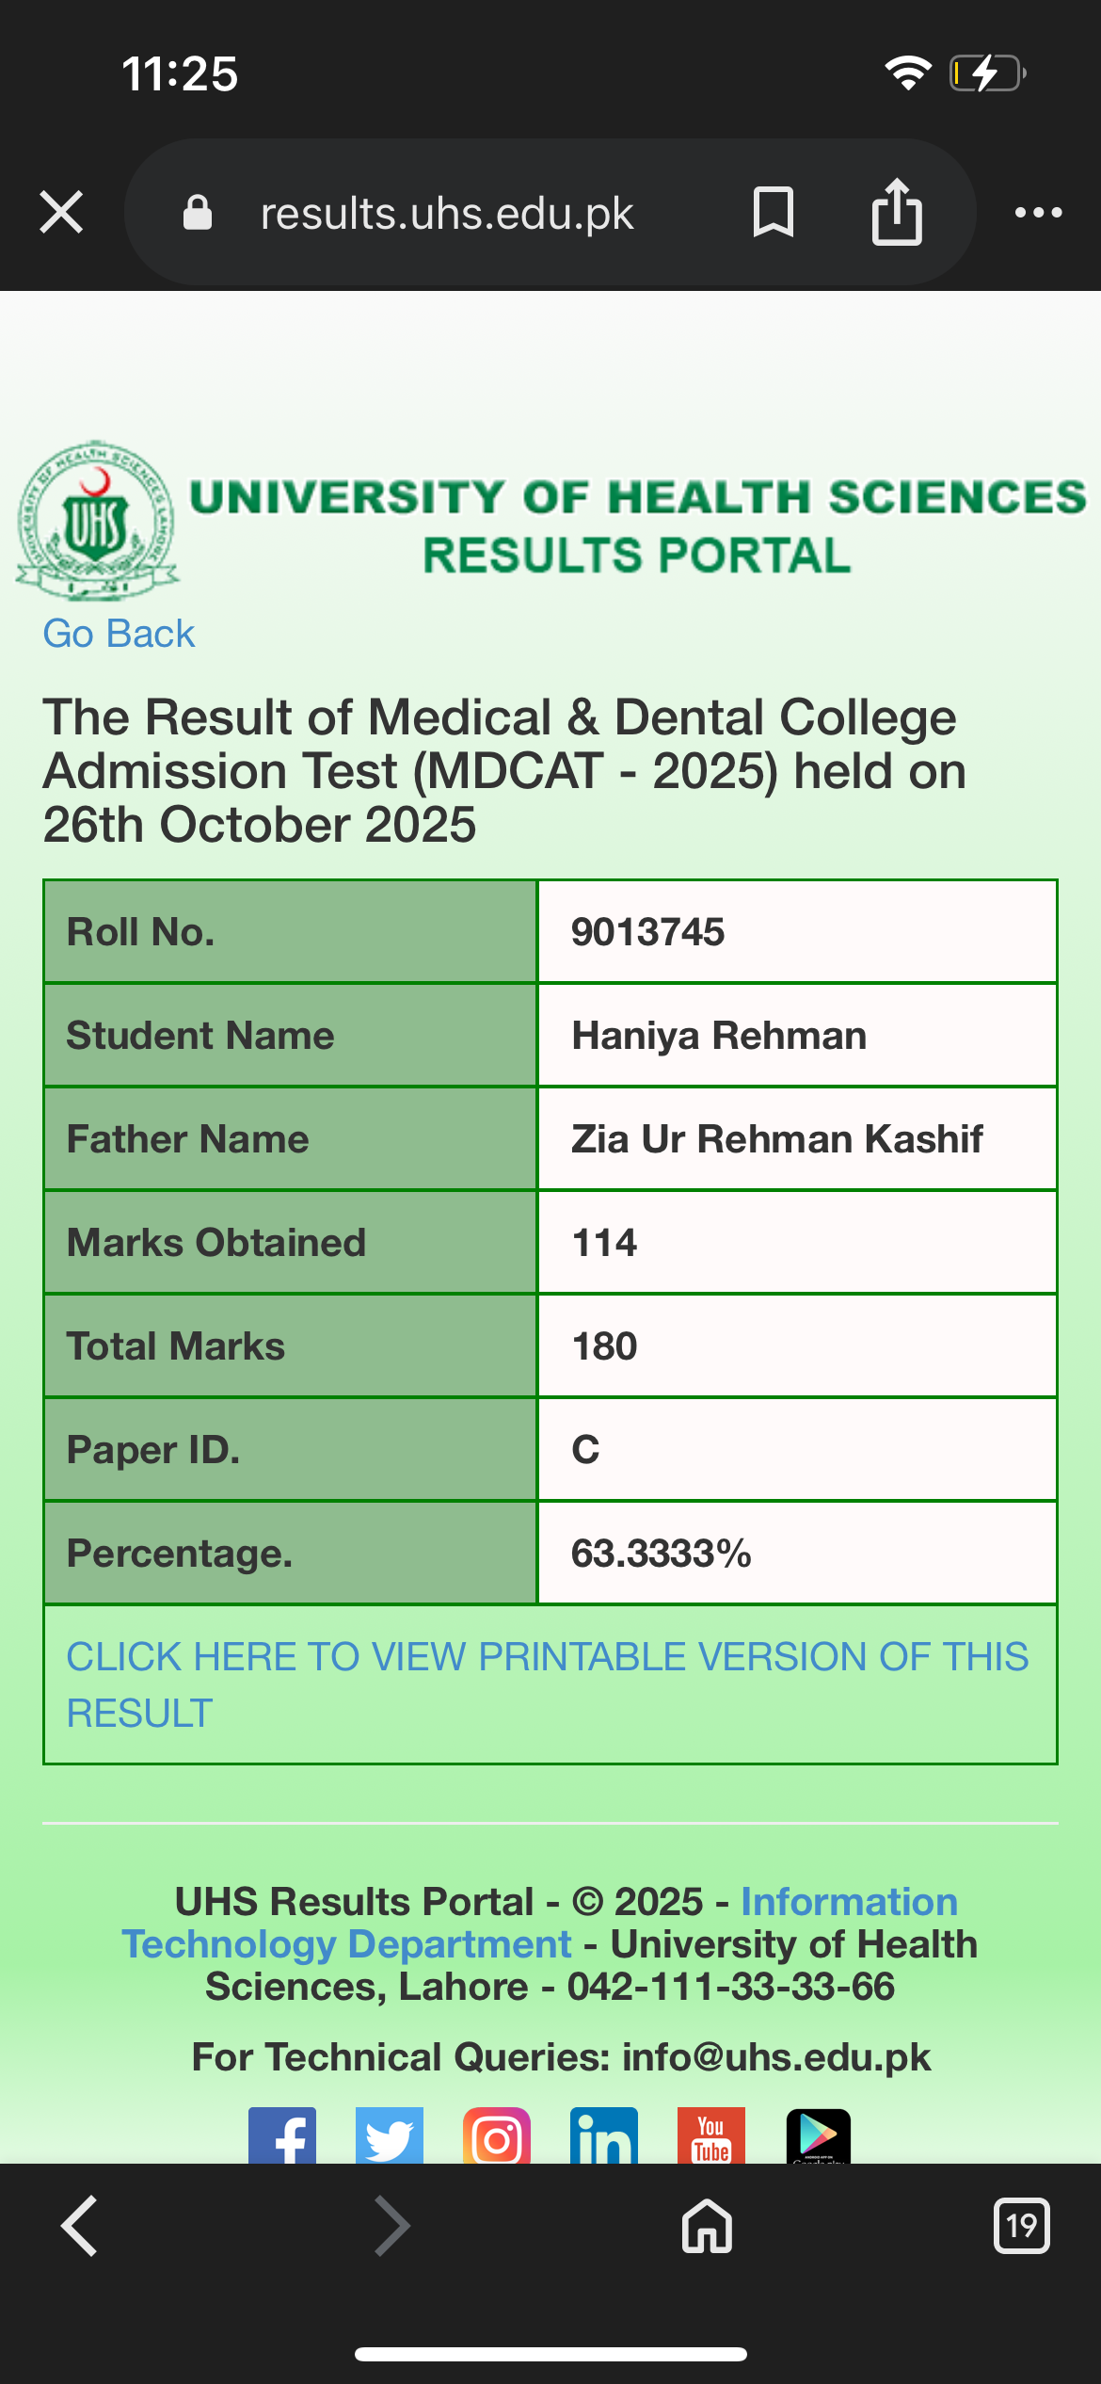This screenshot has height=2384, width=1101.
Task: Tap the padlock site security icon
Action: [198, 213]
